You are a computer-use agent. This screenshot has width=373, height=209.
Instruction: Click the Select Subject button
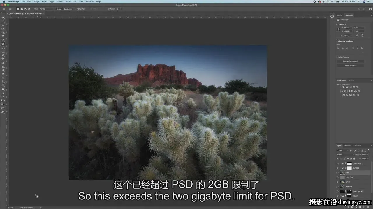(x=350, y=66)
